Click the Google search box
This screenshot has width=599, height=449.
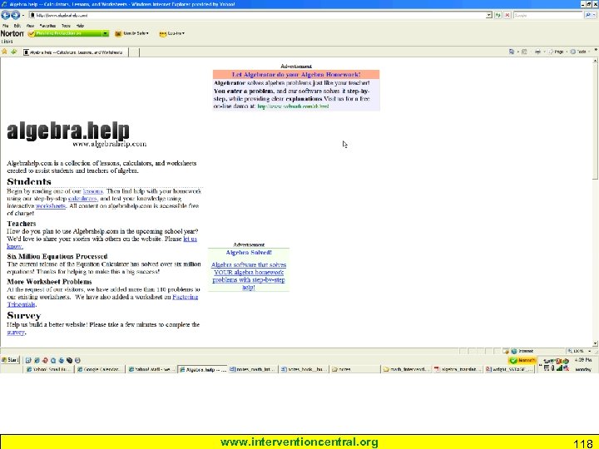pos(547,15)
